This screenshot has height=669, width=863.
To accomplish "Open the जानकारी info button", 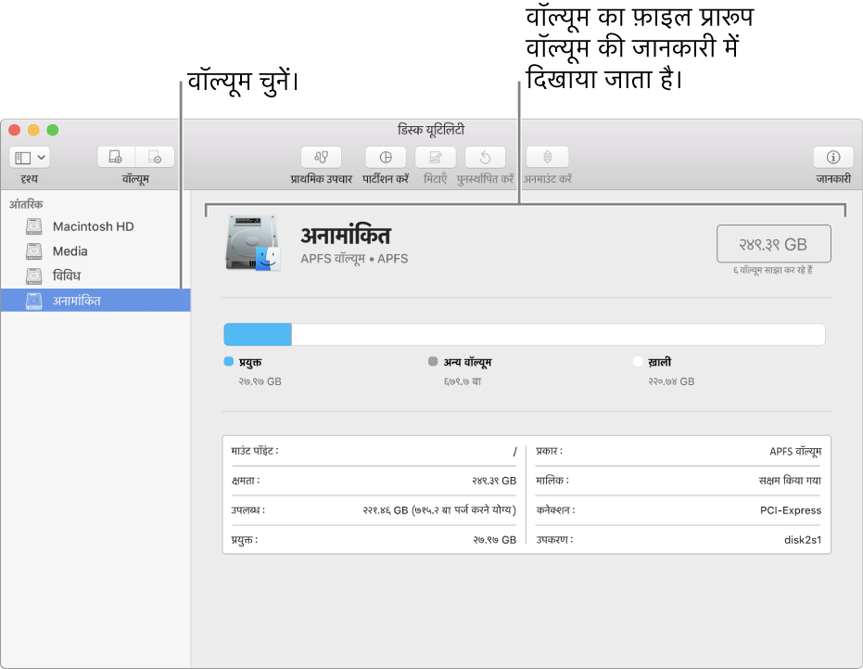I will [x=833, y=157].
